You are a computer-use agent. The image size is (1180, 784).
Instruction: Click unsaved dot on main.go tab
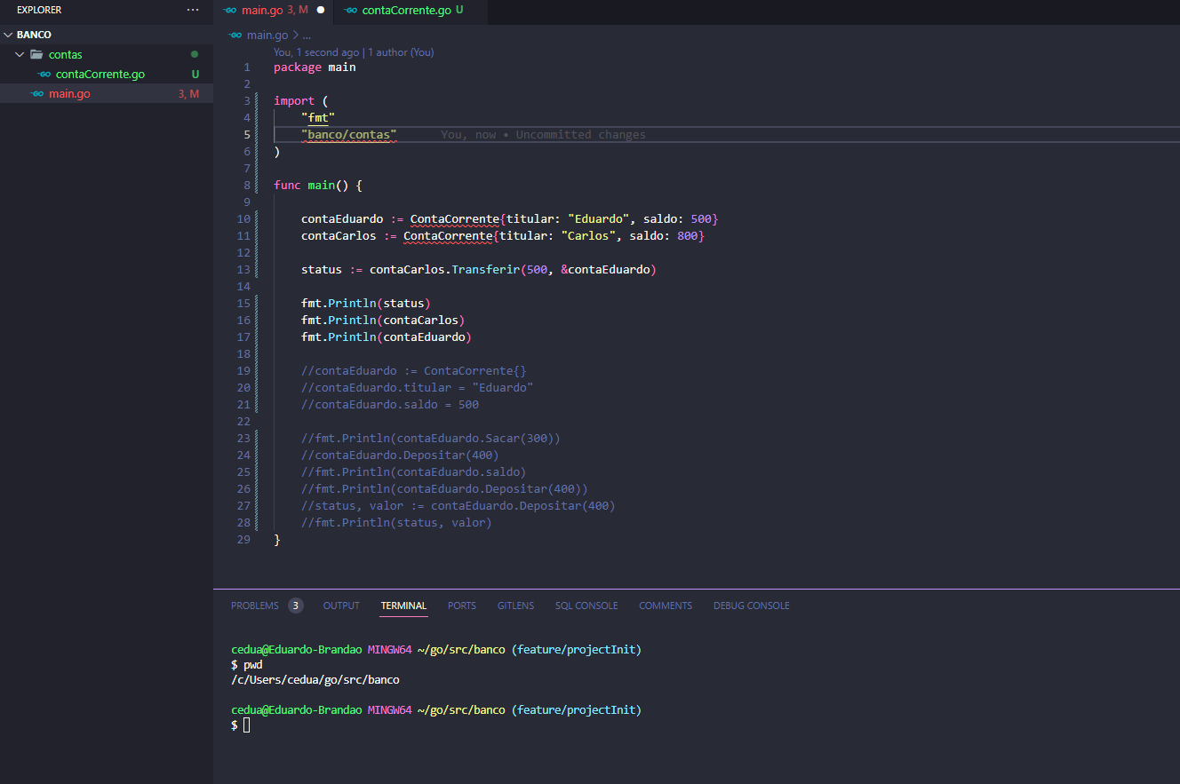(321, 10)
